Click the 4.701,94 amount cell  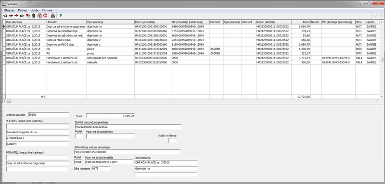point(301,58)
